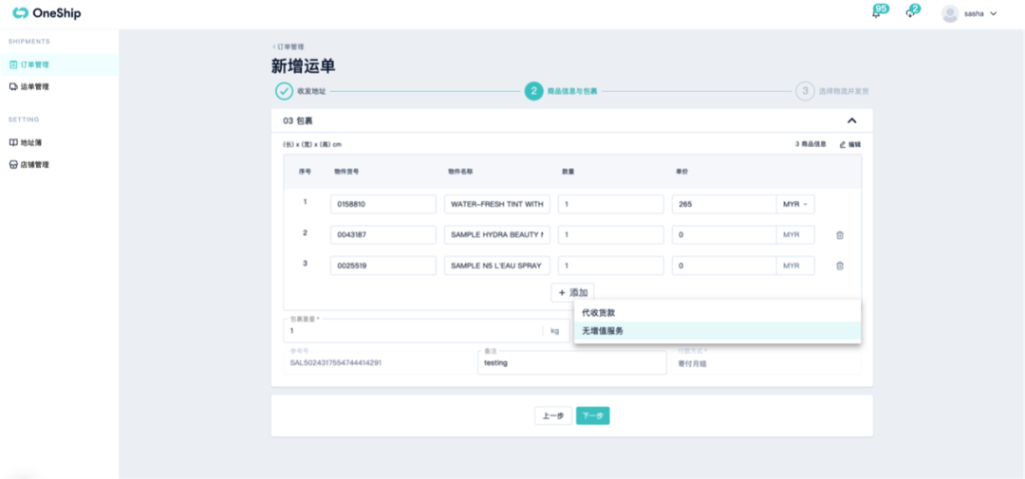Click the 编辑 pencil button

[x=849, y=144]
